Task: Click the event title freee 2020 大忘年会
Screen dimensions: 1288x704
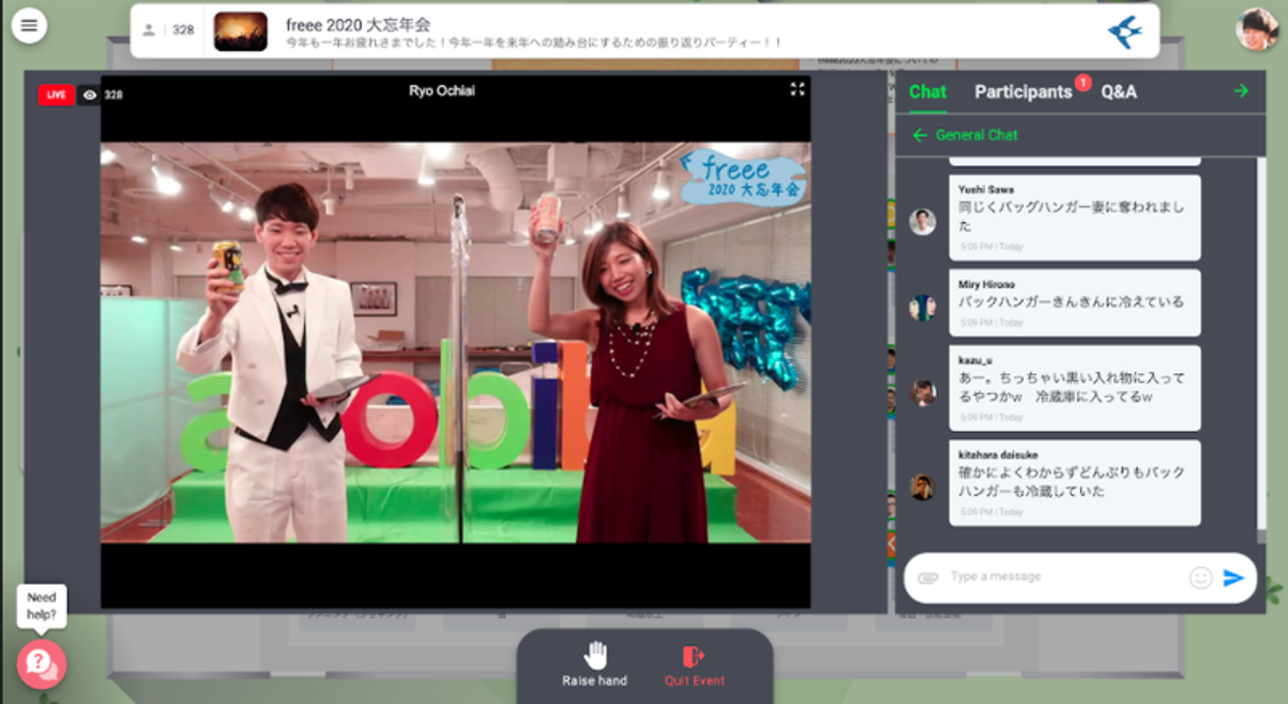Action: 358,24
